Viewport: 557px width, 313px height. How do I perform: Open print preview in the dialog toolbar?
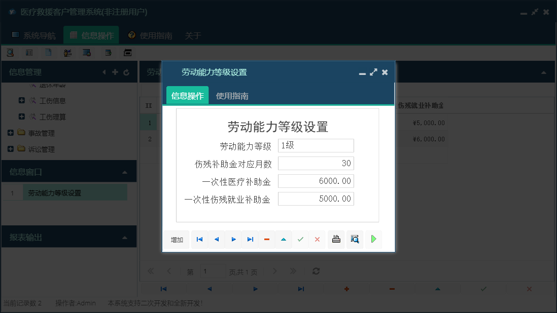355,239
